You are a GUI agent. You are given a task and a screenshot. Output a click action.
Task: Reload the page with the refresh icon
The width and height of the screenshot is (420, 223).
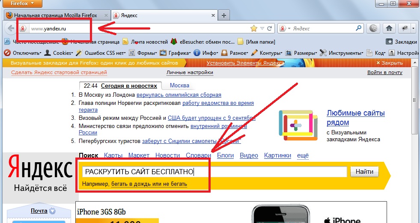[270, 28]
